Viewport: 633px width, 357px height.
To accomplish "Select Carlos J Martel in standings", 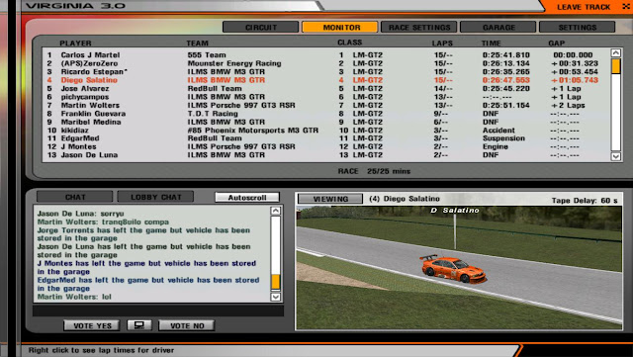I will (x=90, y=55).
